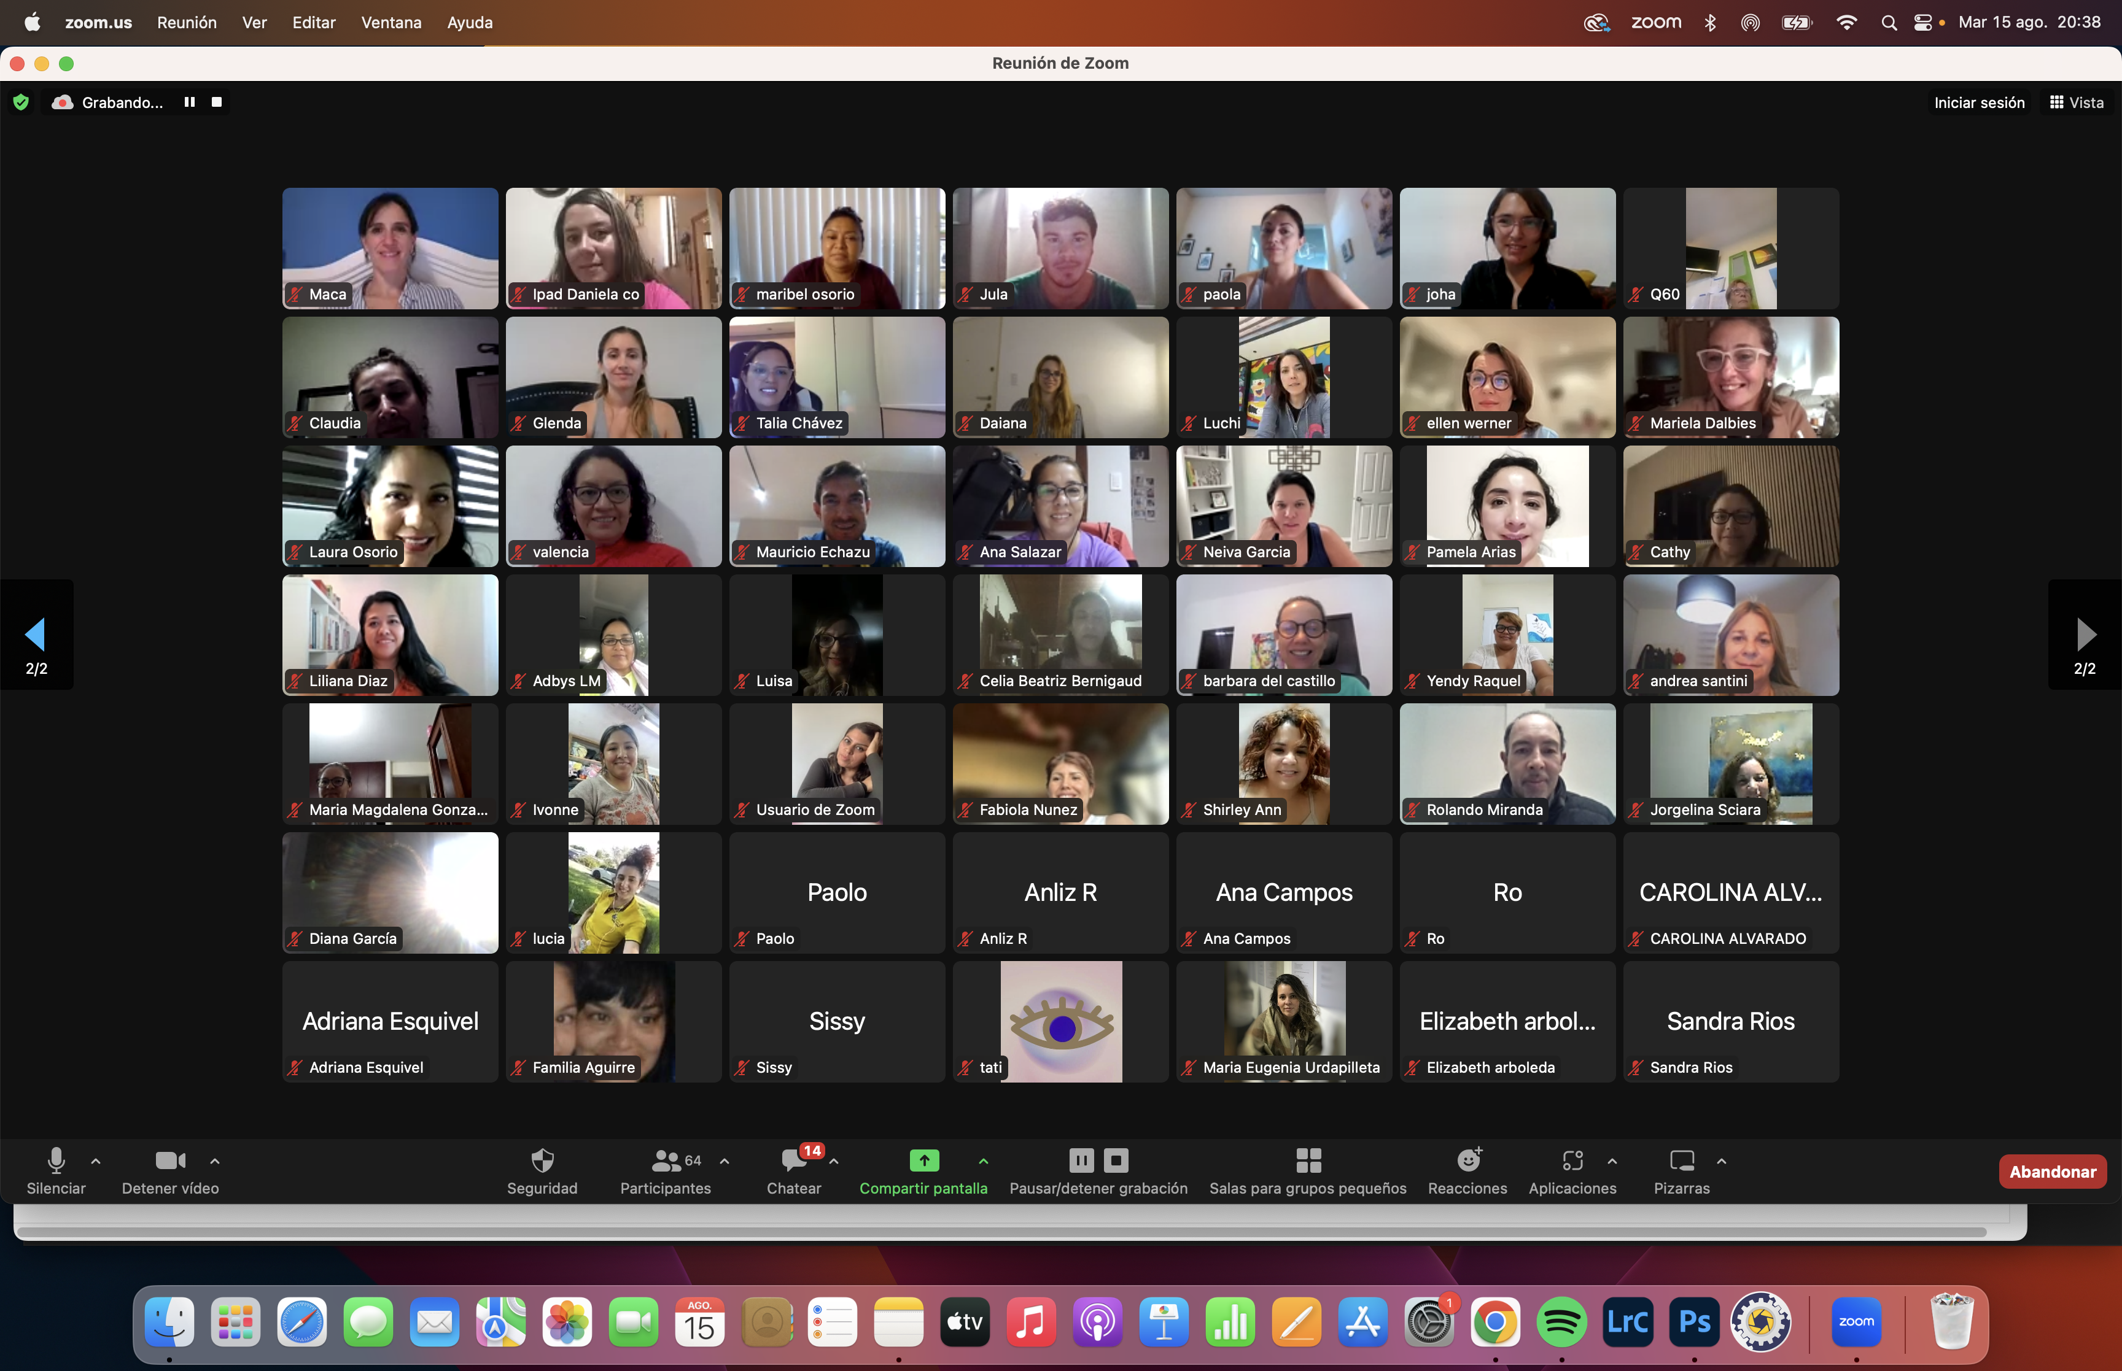Open the Participantes panel
This screenshot has width=2122, height=1371.
[665, 1161]
